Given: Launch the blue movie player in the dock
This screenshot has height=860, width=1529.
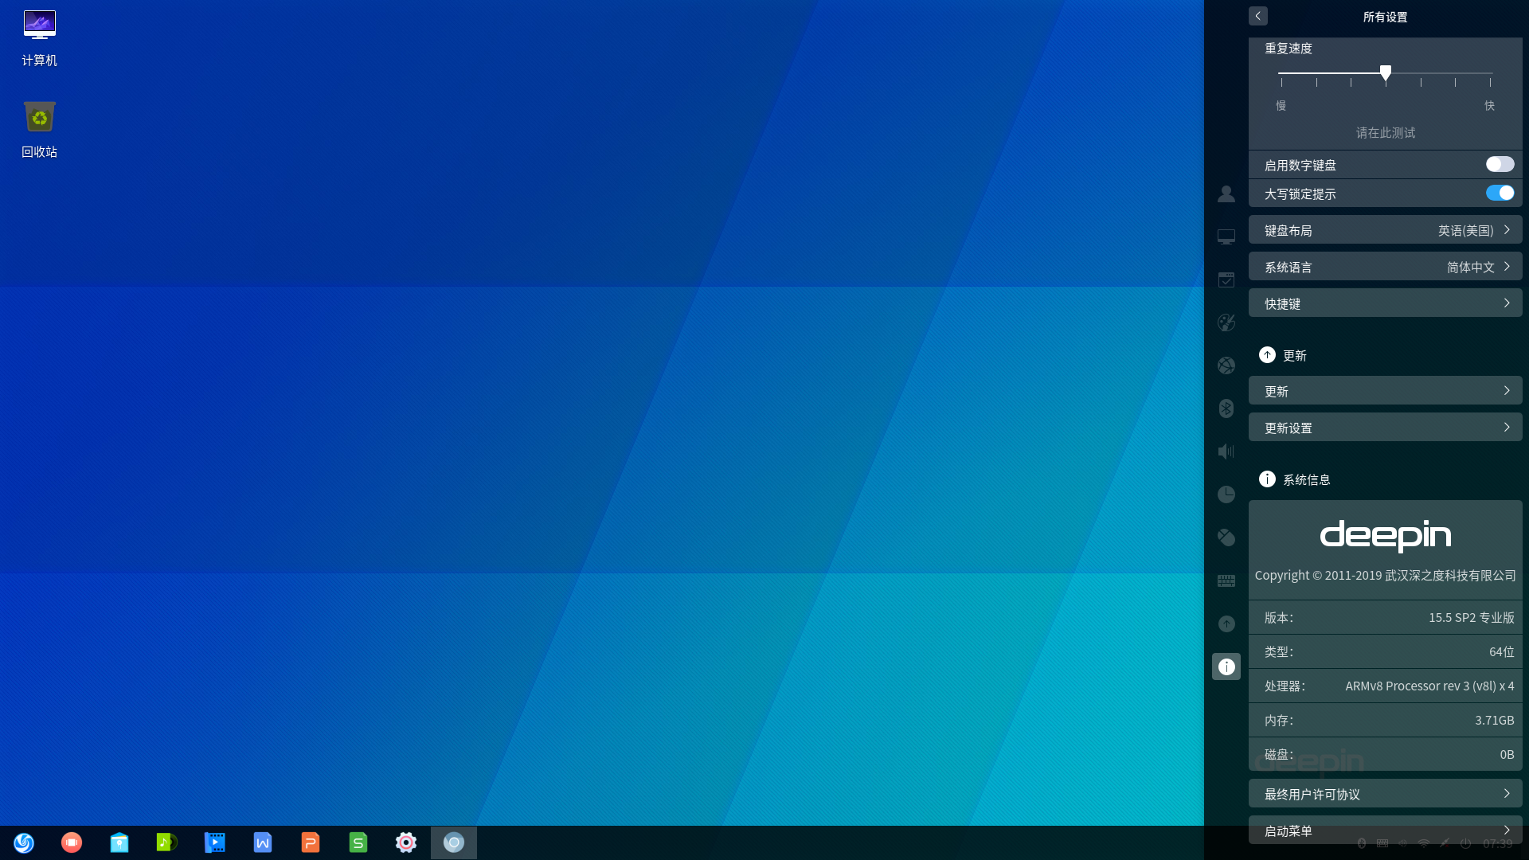Looking at the screenshot, I should pyautogui.click(x=215, y=842).
